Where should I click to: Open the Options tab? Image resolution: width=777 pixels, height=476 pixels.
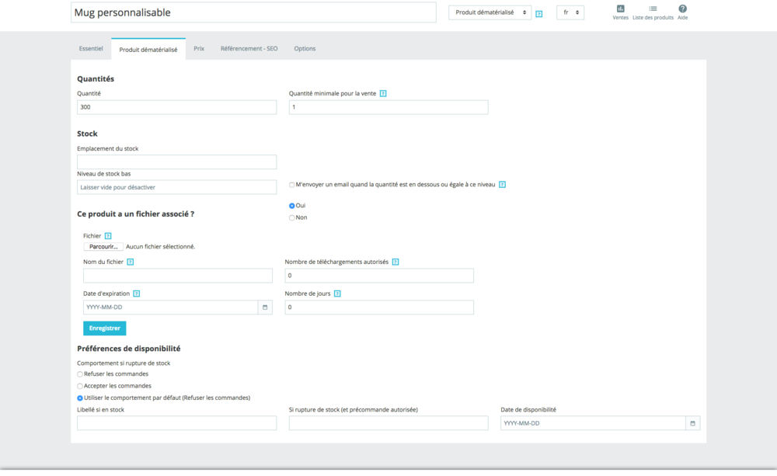[x=305, y=49]
